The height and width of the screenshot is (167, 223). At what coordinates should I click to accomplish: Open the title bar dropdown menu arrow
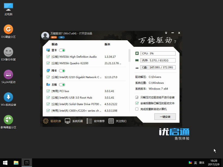pyautogui.click(x=166, y=33)
